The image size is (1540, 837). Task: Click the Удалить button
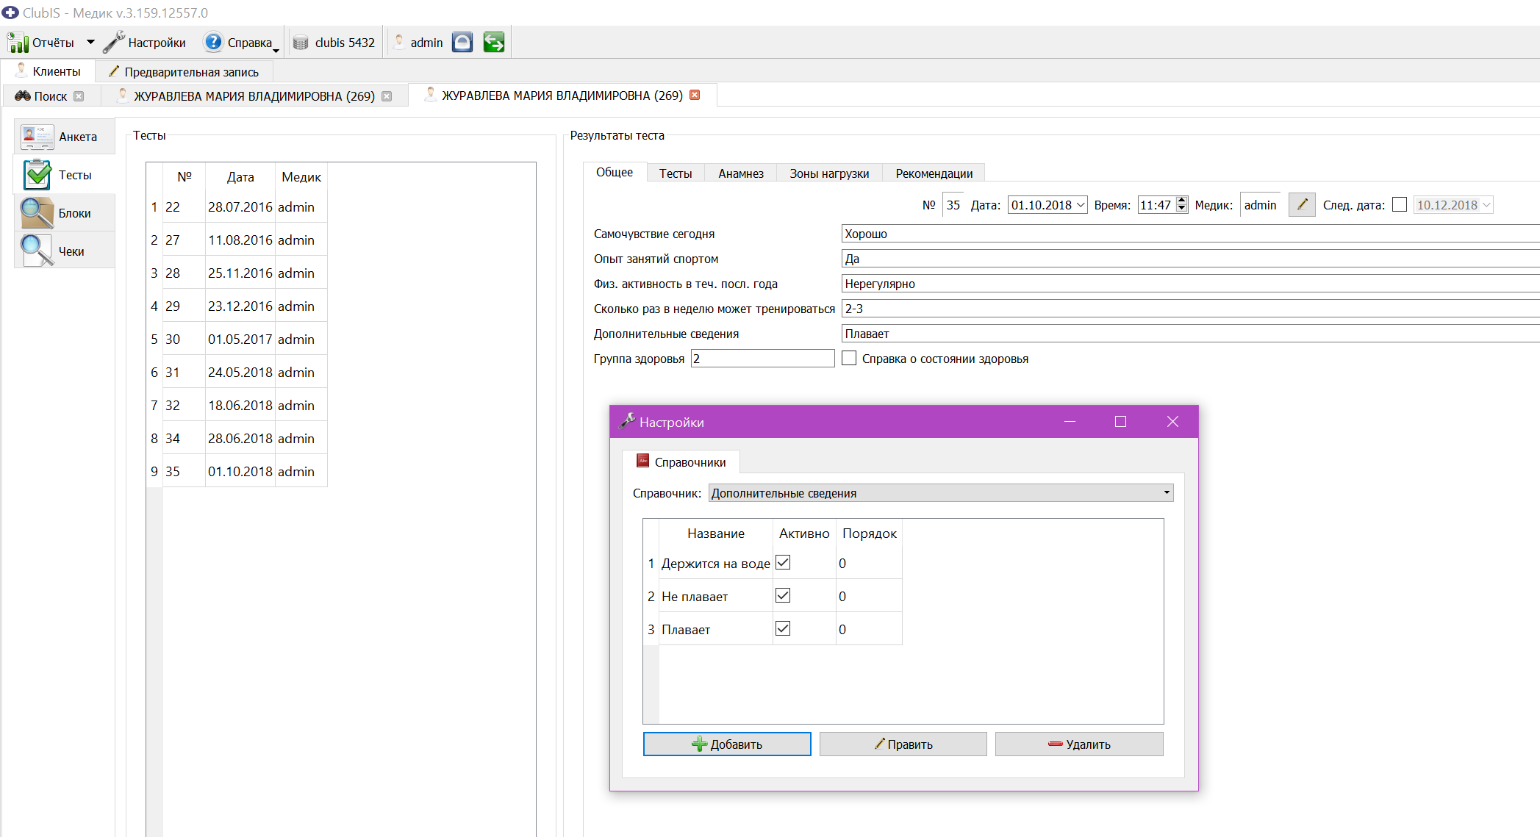pos(1079,744)
